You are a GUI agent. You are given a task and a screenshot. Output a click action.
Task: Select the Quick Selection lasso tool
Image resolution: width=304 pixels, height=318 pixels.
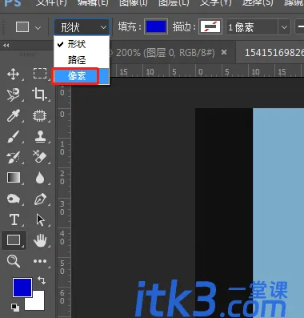14,95
